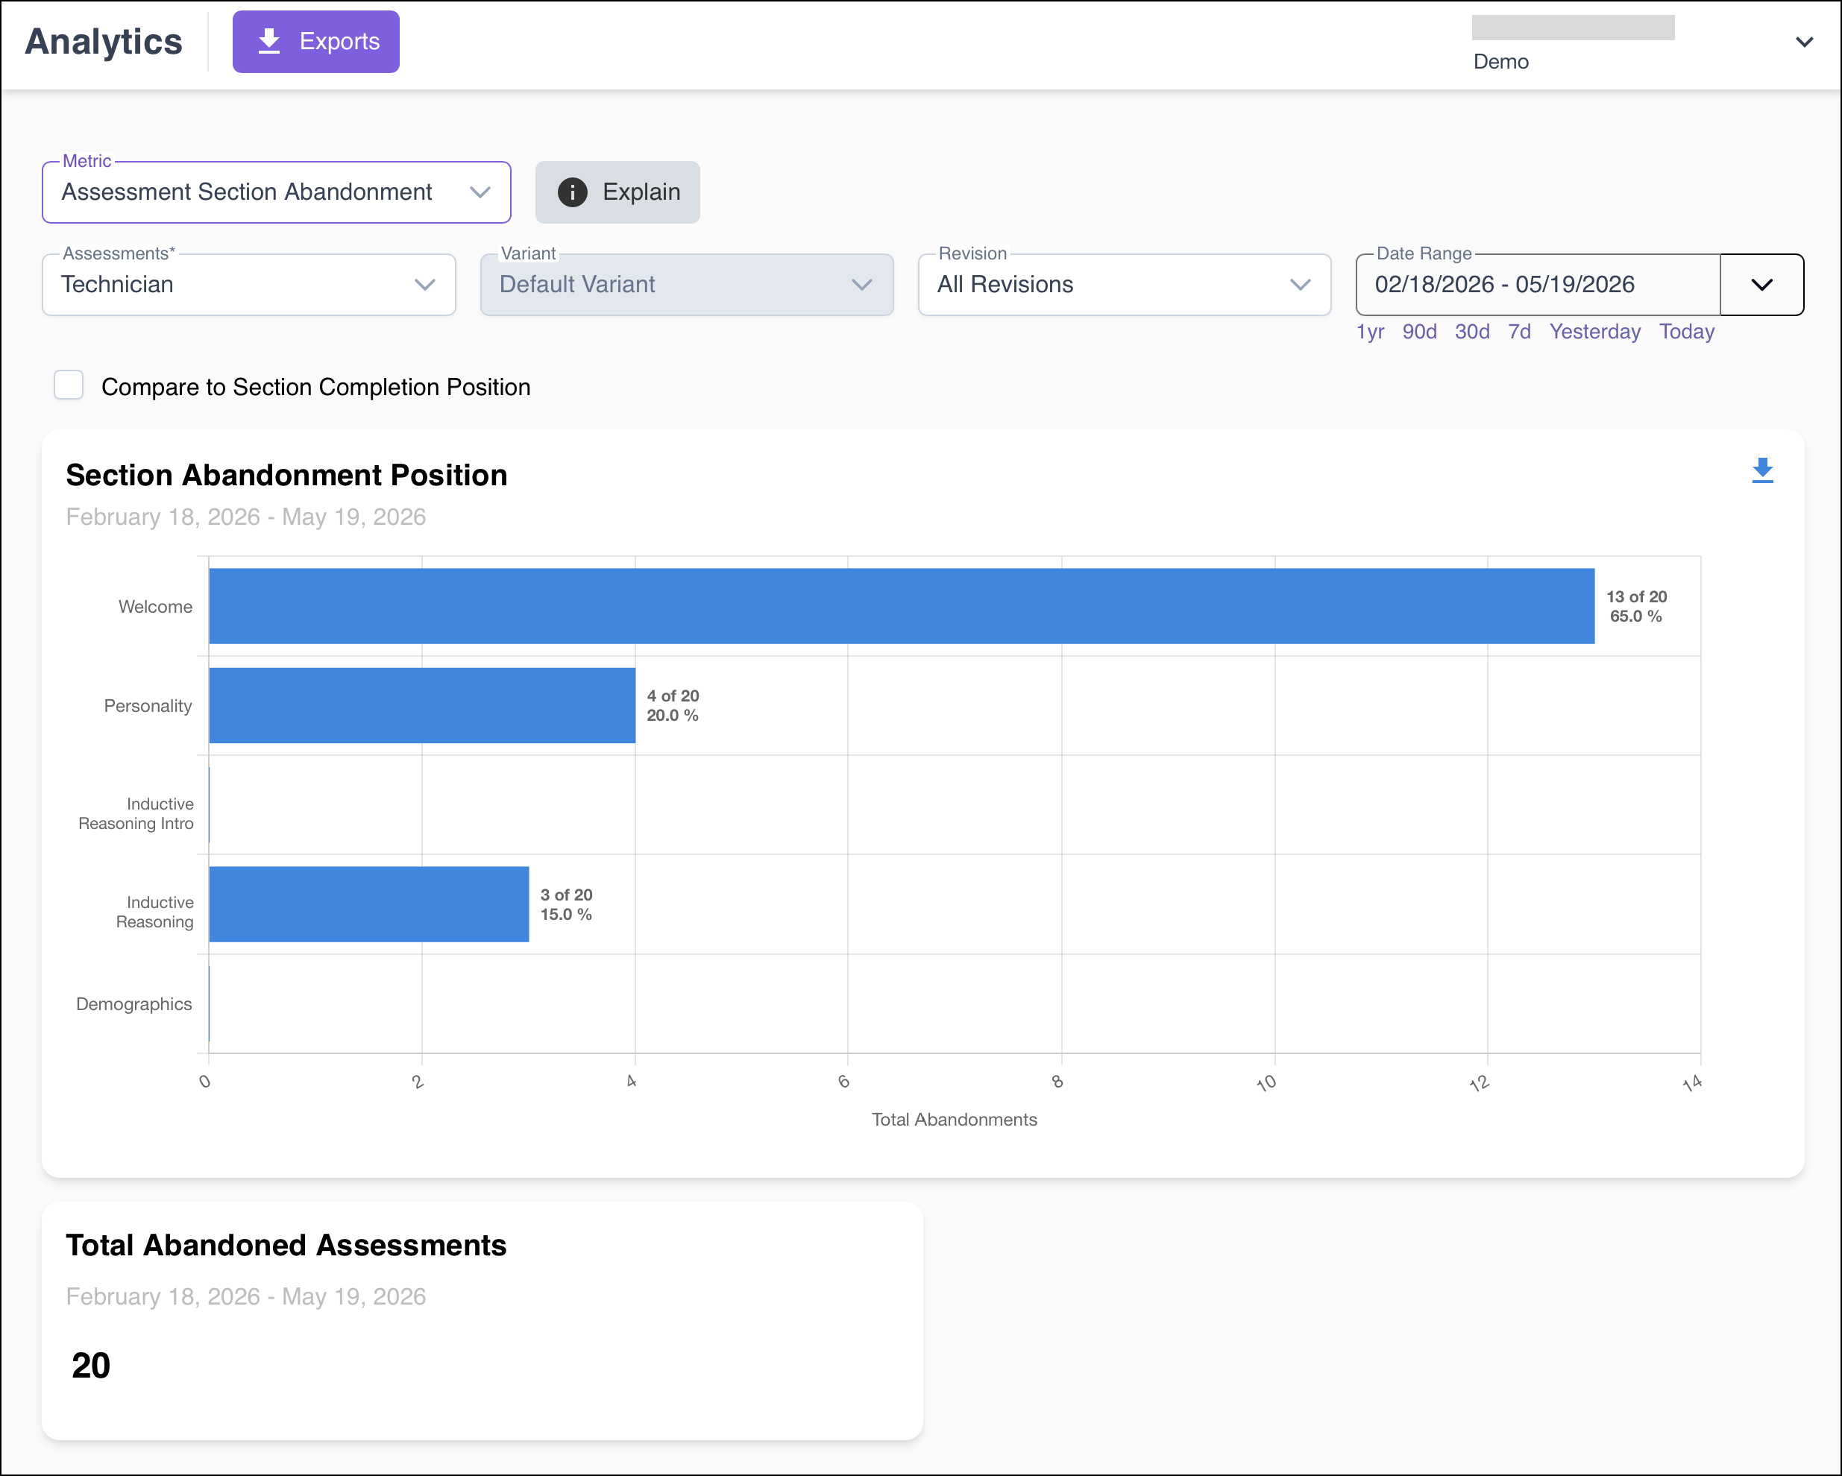Viewport: 1842px width, 1476px height.
Task: Set date range to Yesterday
Action: point(1595,332)
